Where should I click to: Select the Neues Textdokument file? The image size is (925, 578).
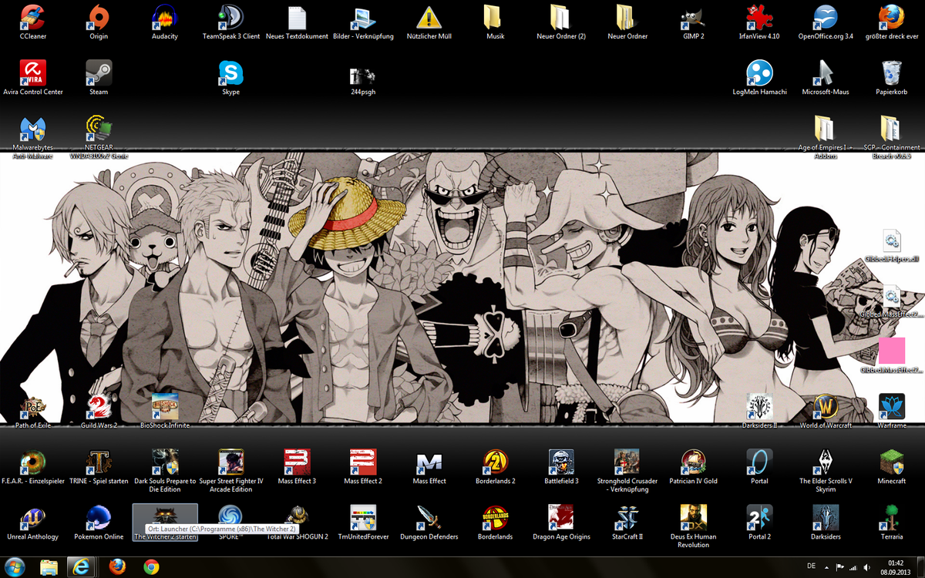(x=297, y=17)
